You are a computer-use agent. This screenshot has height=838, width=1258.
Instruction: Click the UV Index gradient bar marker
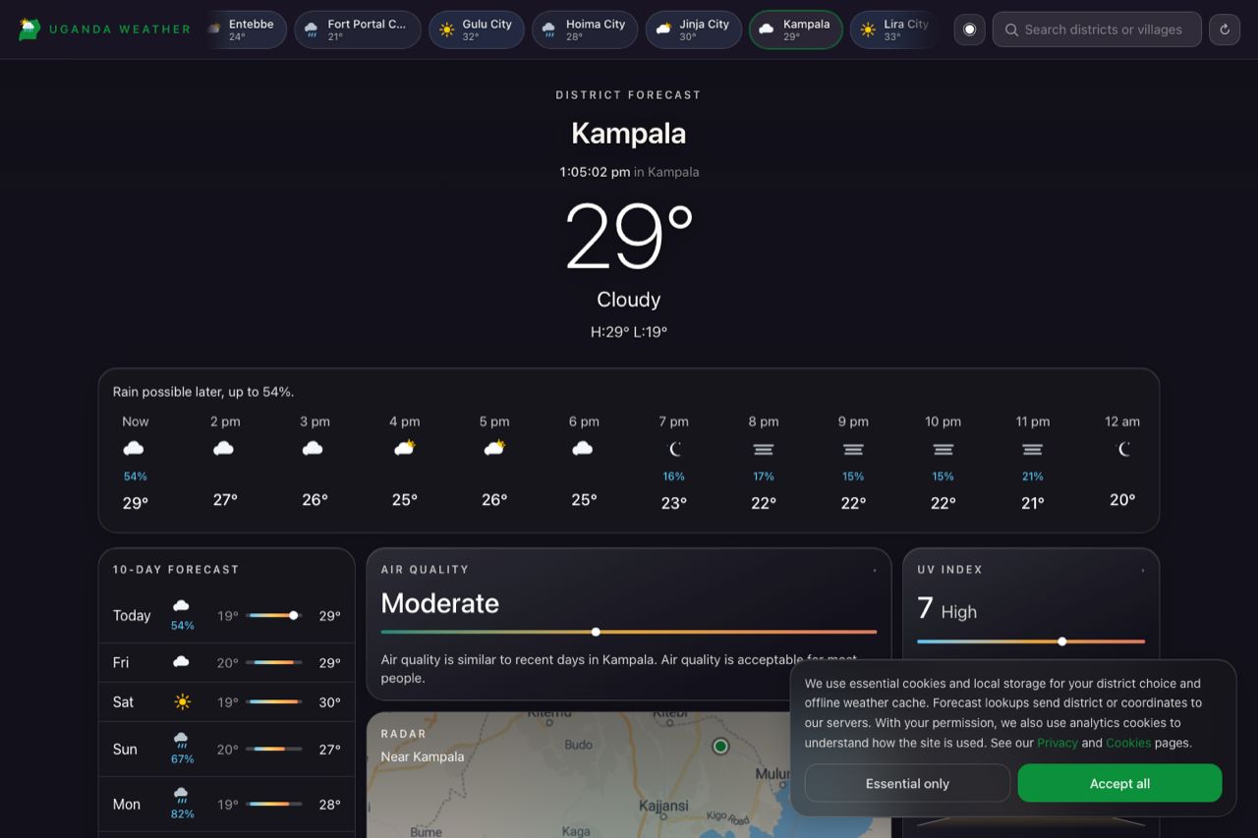1062,642
